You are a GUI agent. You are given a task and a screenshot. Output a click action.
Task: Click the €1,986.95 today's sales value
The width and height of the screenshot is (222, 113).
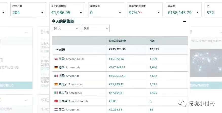click(x=61, y=13)
